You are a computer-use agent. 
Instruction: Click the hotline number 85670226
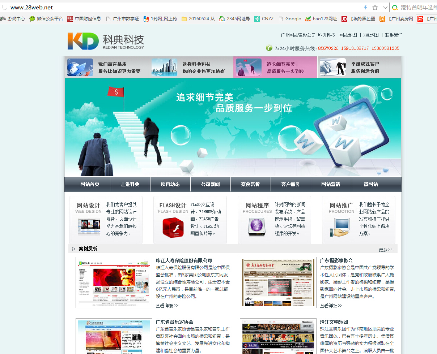328,48
